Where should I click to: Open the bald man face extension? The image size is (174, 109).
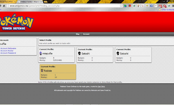tap(138, 6)
